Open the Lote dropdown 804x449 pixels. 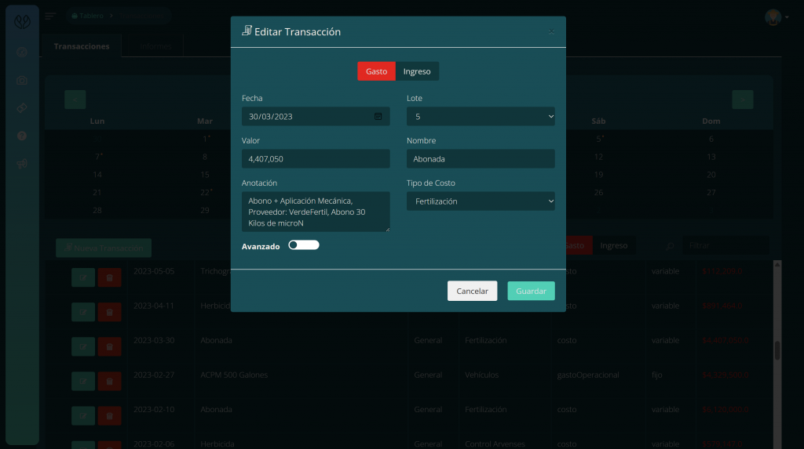481,116
